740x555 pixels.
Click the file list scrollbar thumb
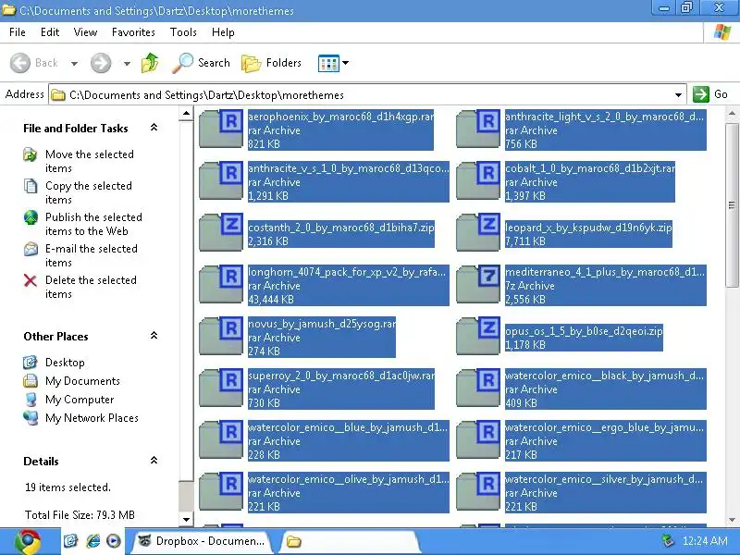732,204
